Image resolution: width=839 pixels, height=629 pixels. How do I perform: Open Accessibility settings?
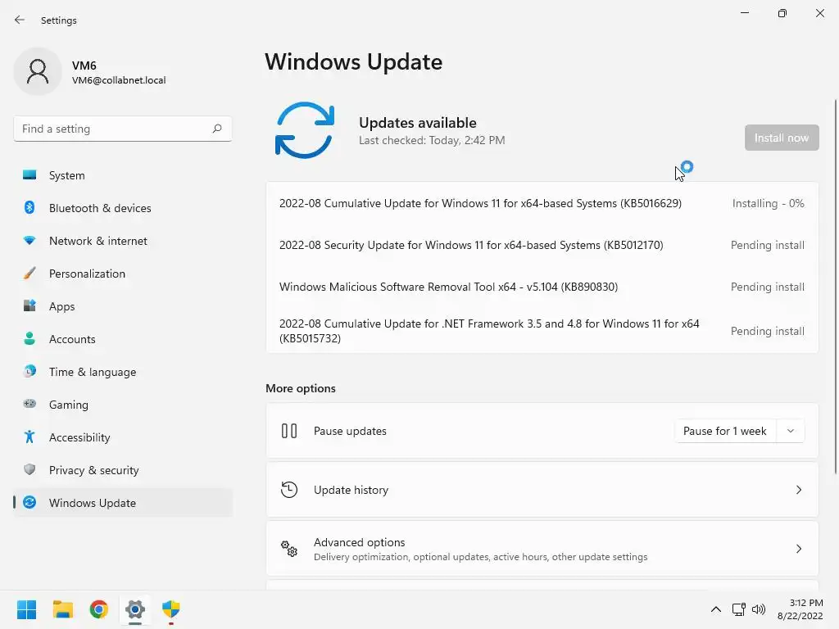click(123, 437)
